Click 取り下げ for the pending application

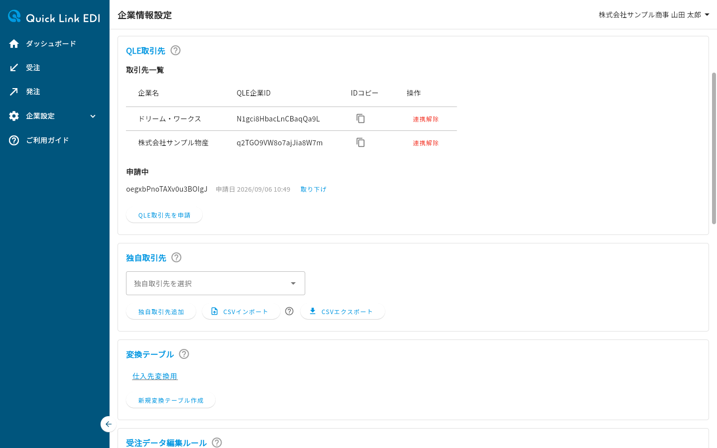click(x=313, y=189)
